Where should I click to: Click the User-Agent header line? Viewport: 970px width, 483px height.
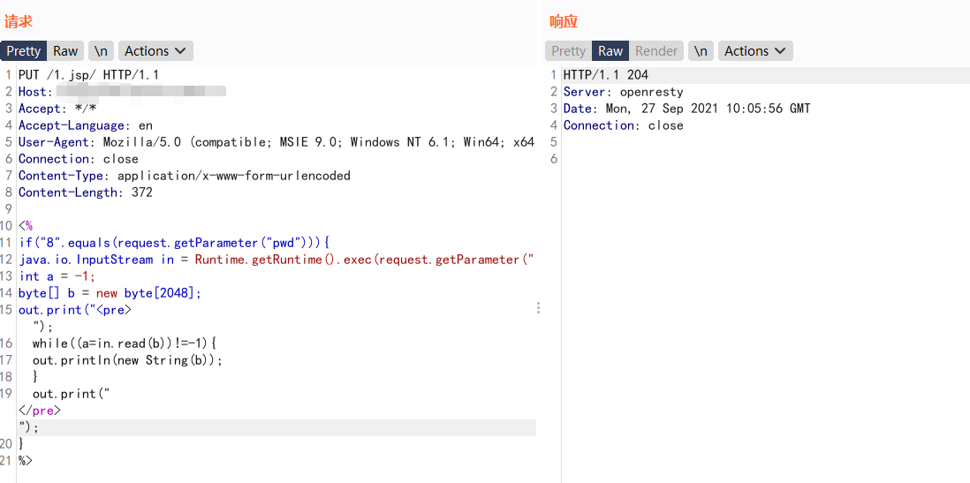point(277,141)
